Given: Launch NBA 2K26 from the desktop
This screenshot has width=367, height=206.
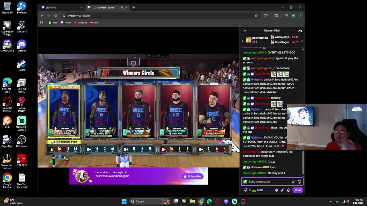Looking at the screenshot, I should coord(22,161).
